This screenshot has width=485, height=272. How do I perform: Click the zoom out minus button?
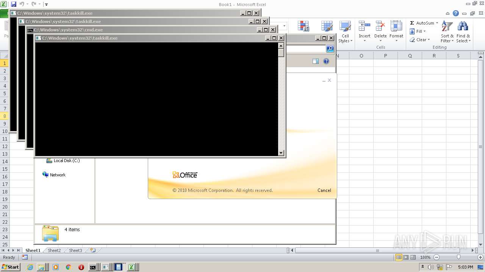[436, 257]
